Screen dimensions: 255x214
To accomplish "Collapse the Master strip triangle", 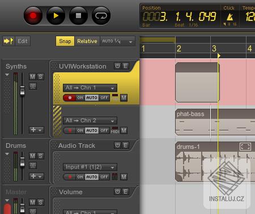I will [7, 200].
